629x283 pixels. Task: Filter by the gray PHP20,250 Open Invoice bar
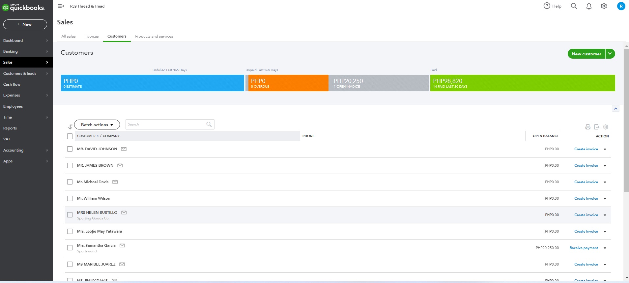(x=379, y=83)
